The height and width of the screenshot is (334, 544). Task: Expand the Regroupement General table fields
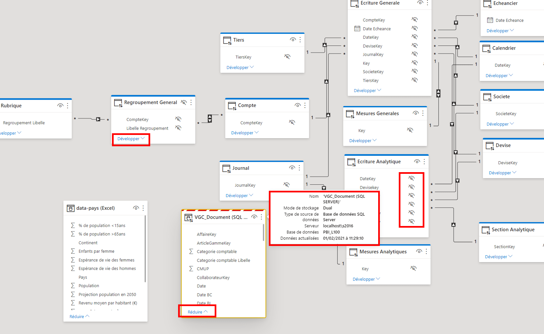[131, 139]
